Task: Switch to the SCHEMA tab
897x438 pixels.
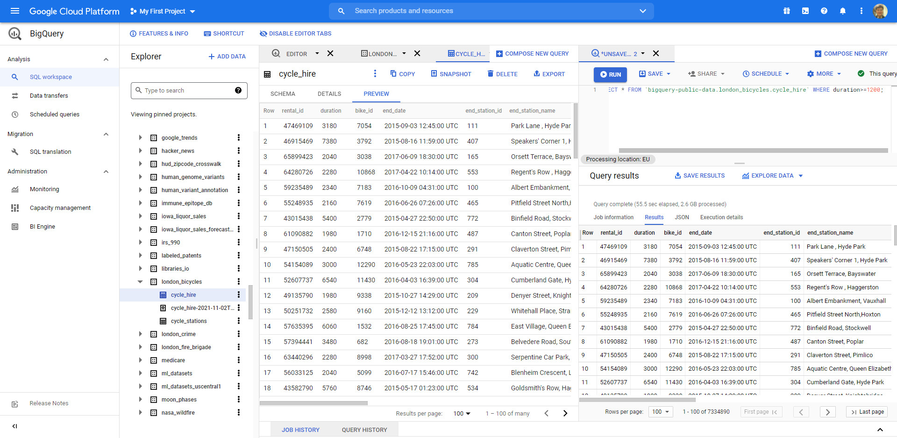Action: point(283,93)
